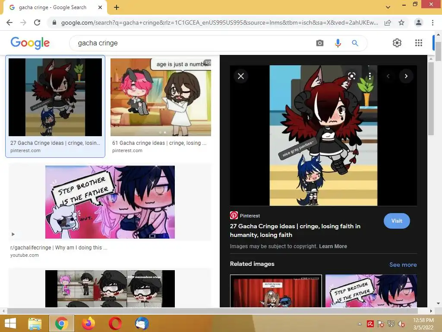
Task: Launch Firefox from the taskbar
Action: coord(88,323)
